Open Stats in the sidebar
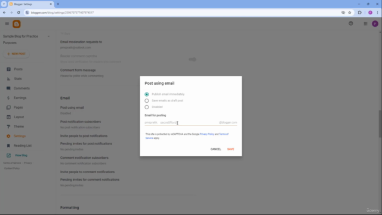 pyautogui.click(x=18, y=79)
